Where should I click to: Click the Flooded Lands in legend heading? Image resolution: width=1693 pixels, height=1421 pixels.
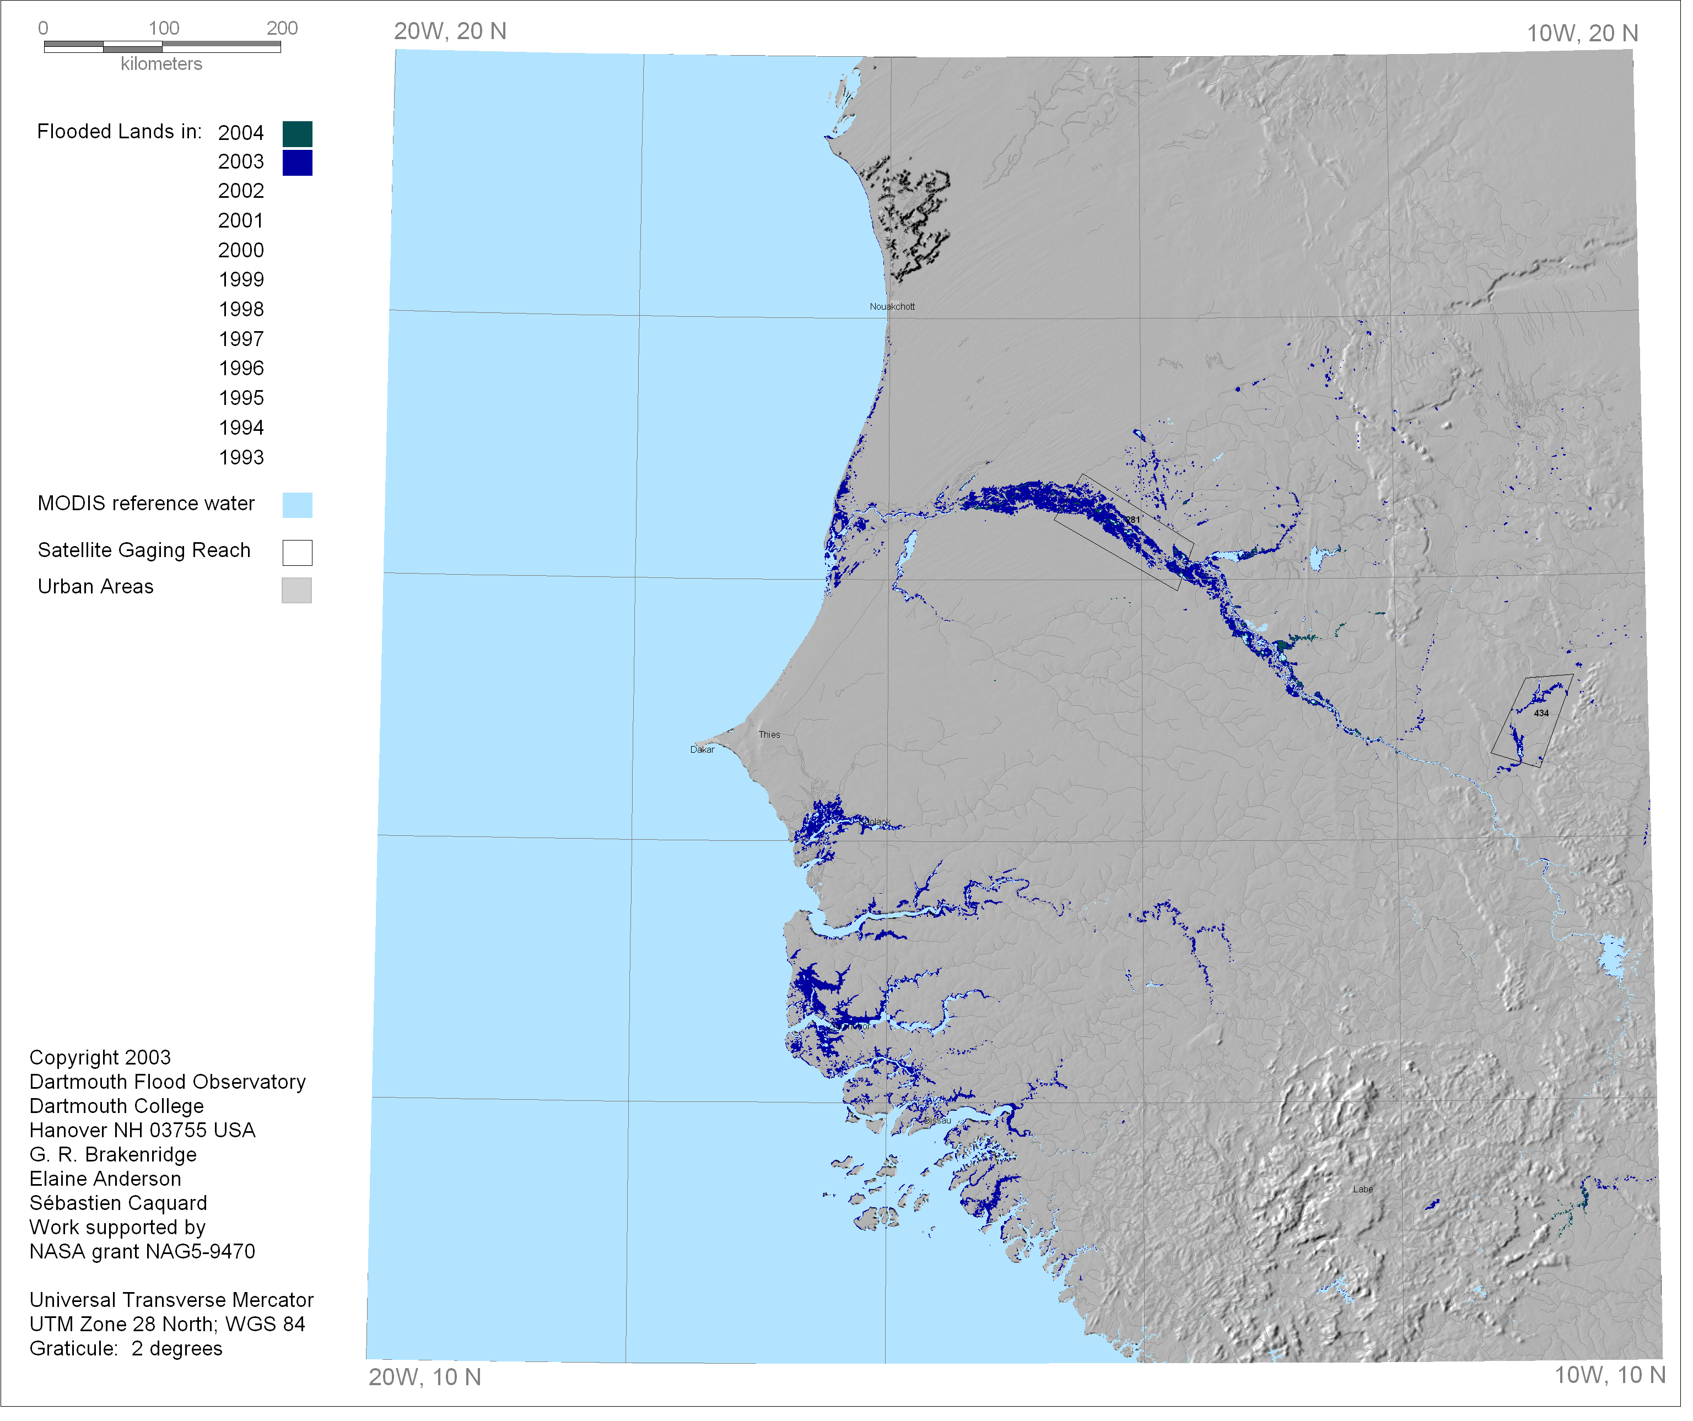click(120, 132)
